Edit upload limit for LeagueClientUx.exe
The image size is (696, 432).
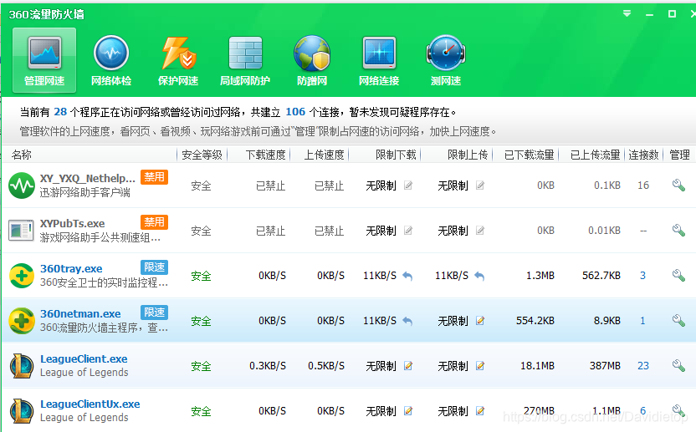pos(480,411)
